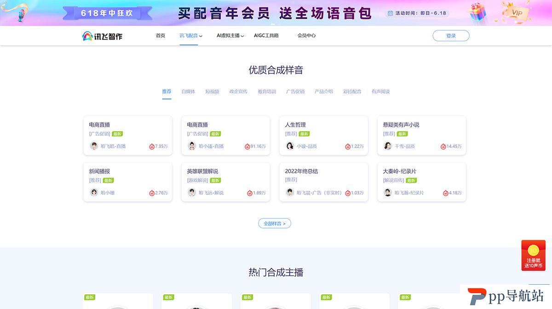The image size is (552, 309).
Task: Click flame icon next to 91.16万
Action: [247, 146]
